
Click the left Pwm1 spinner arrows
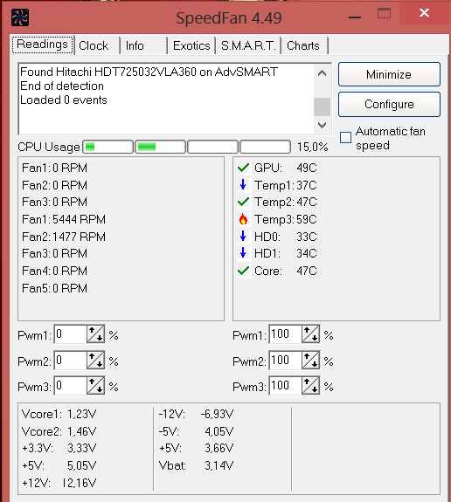[95, 334]
